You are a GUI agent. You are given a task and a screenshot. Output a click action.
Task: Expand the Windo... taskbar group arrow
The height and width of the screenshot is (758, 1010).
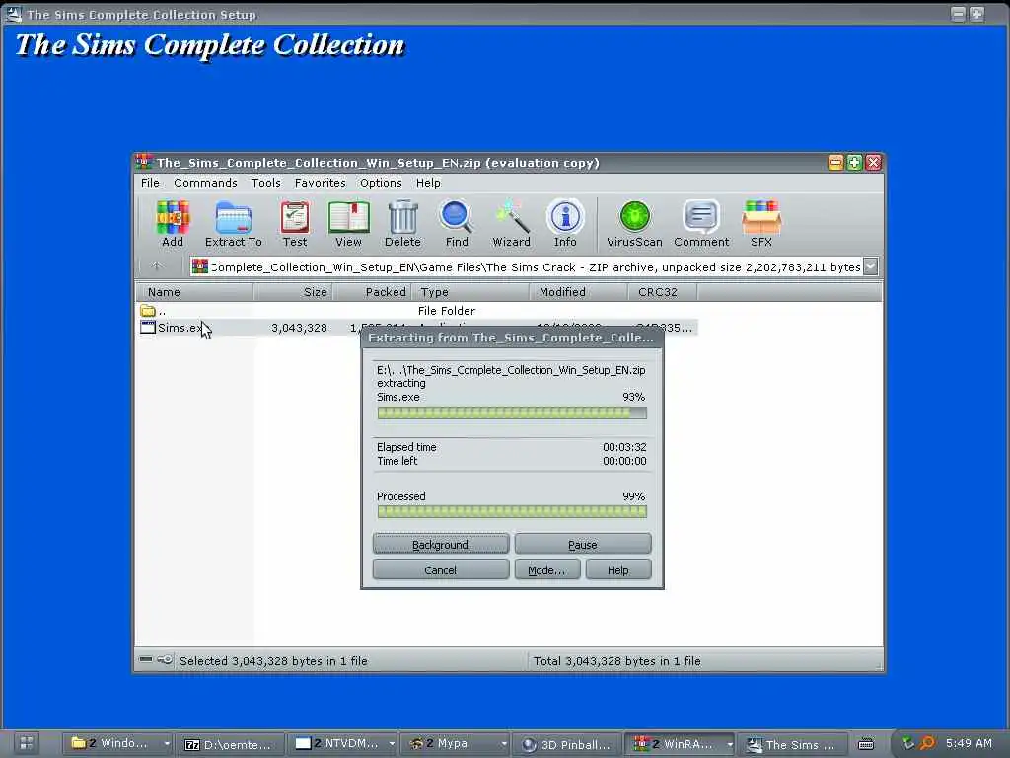pos(166,744)
